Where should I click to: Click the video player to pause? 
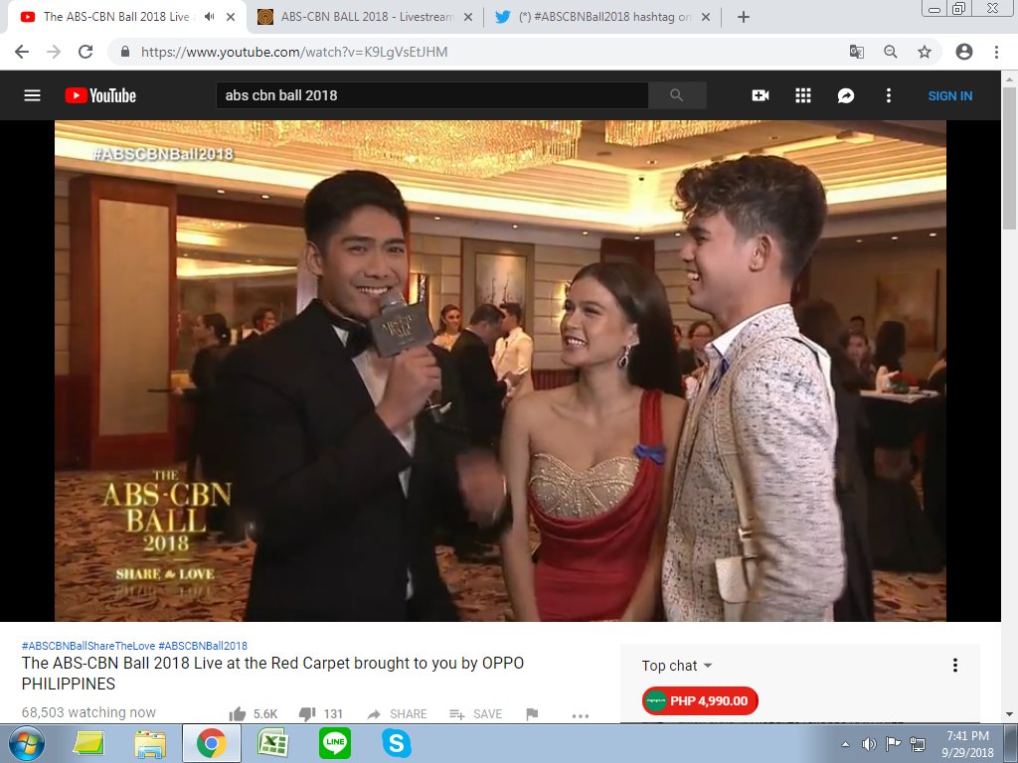coord(500,371)
